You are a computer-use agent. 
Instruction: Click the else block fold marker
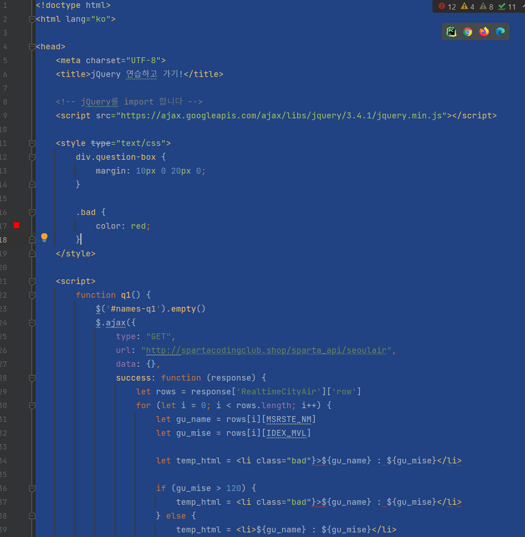point(32,516)
